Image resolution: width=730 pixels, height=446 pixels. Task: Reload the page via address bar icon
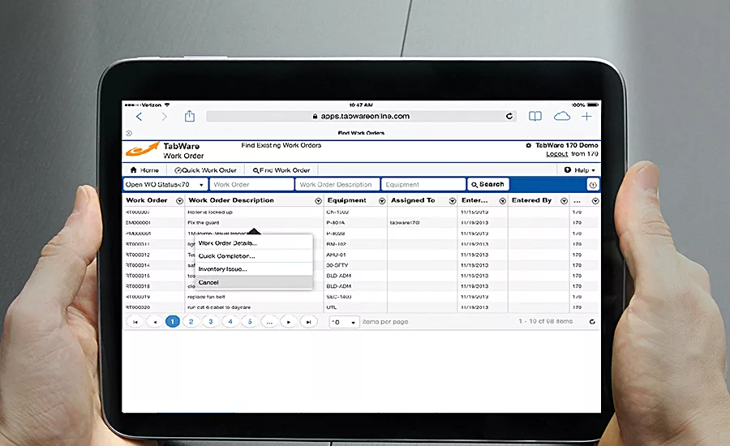coord(509,116)
